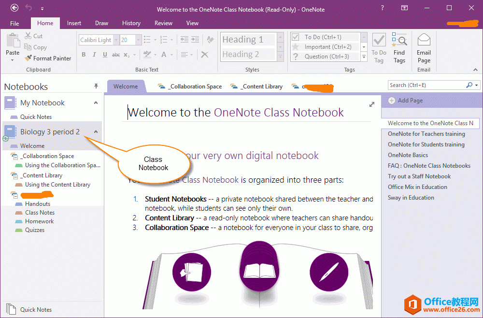This screenshot has height=318, width=483.
Task: Open the Review tab
Action: coord(163,23)
